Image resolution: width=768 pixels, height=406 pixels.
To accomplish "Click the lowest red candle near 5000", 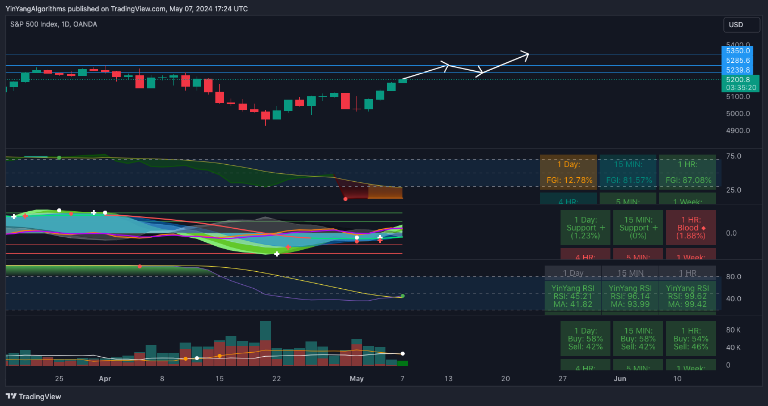I will [265, 116].
